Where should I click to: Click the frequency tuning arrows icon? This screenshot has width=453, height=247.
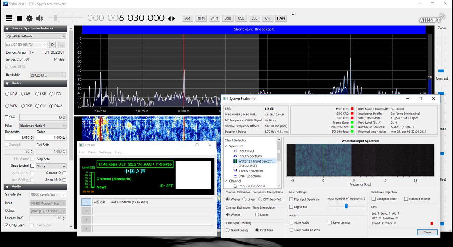[171, 18]
